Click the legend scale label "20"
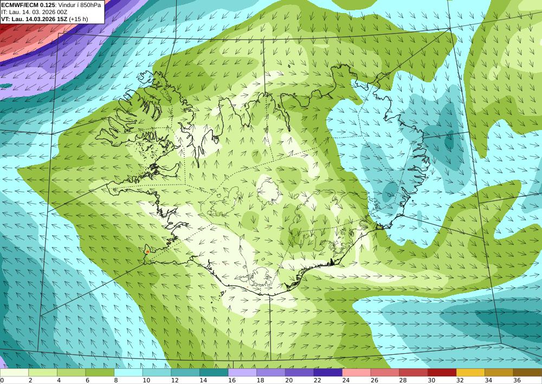Screen dimensions: 542x384 [289, 380]
